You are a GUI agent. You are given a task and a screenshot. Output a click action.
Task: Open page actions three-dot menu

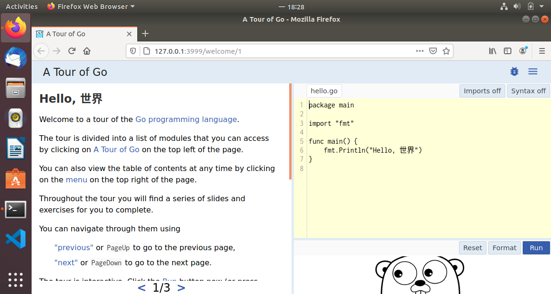click(419, 51)
